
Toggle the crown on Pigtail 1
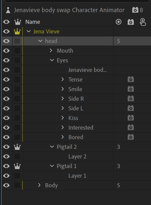(17, 166)
